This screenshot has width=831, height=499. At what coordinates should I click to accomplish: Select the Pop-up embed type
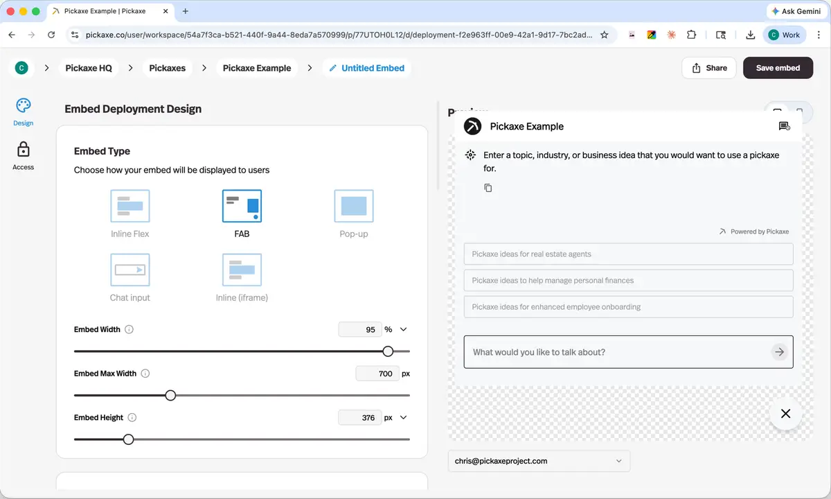354,214
